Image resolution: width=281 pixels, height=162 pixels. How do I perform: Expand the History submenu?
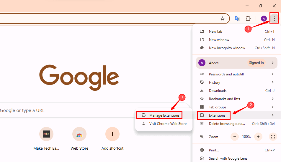(x=236, y=82)
